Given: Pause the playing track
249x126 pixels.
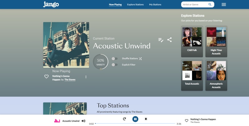Looking at the screenshot, I should (x=135, y=119).
